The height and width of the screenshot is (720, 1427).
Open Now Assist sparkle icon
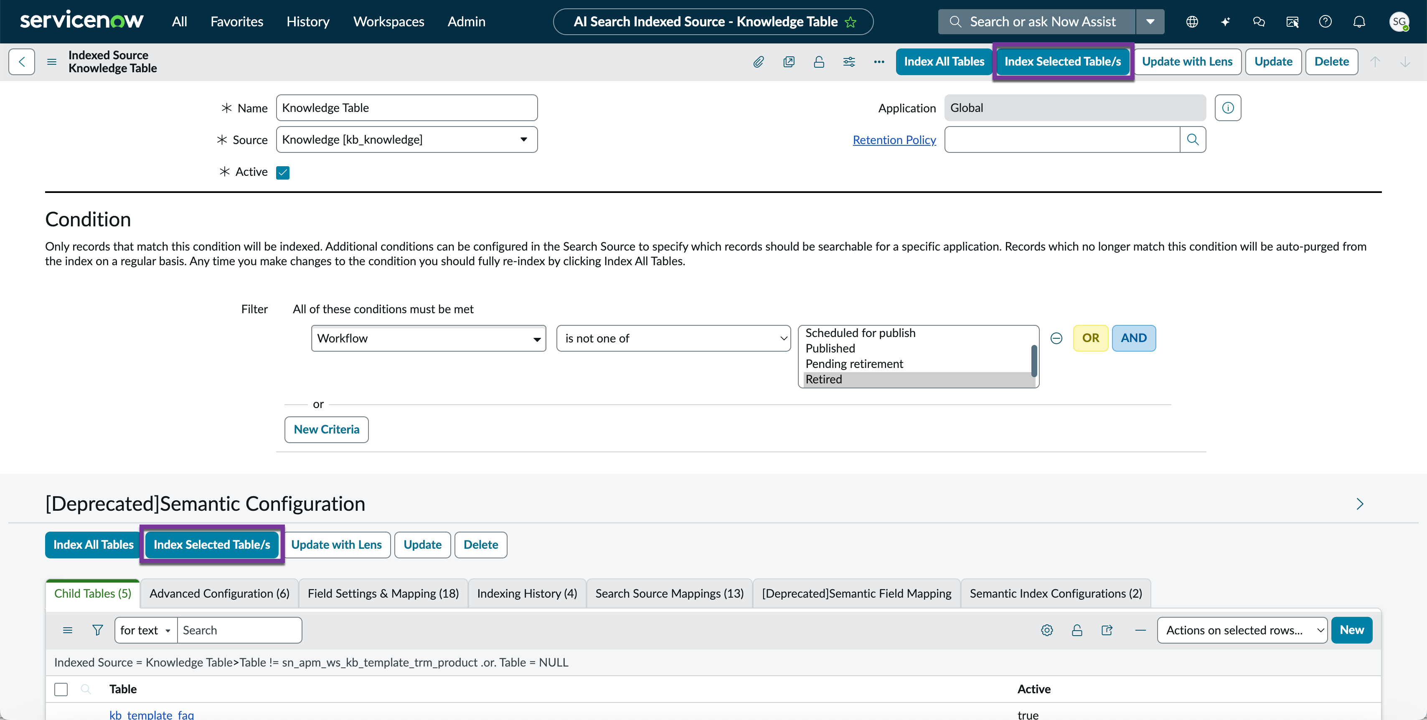[x=1225, y=22]
